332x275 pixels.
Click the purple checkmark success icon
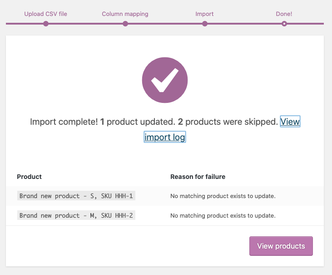click(165, 81)
